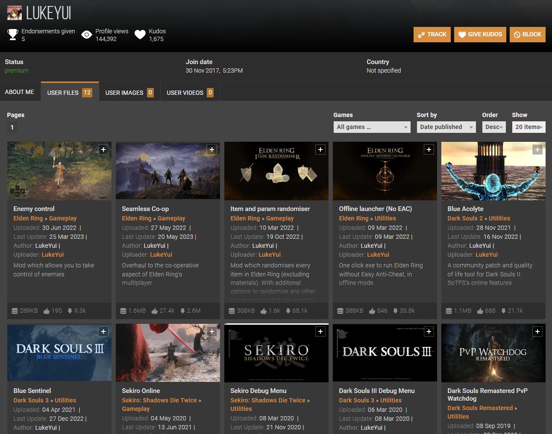This screenshot has height=434, width=552.
Task: Click the file size icon on Enemy control card
Action: pos(15,311)
